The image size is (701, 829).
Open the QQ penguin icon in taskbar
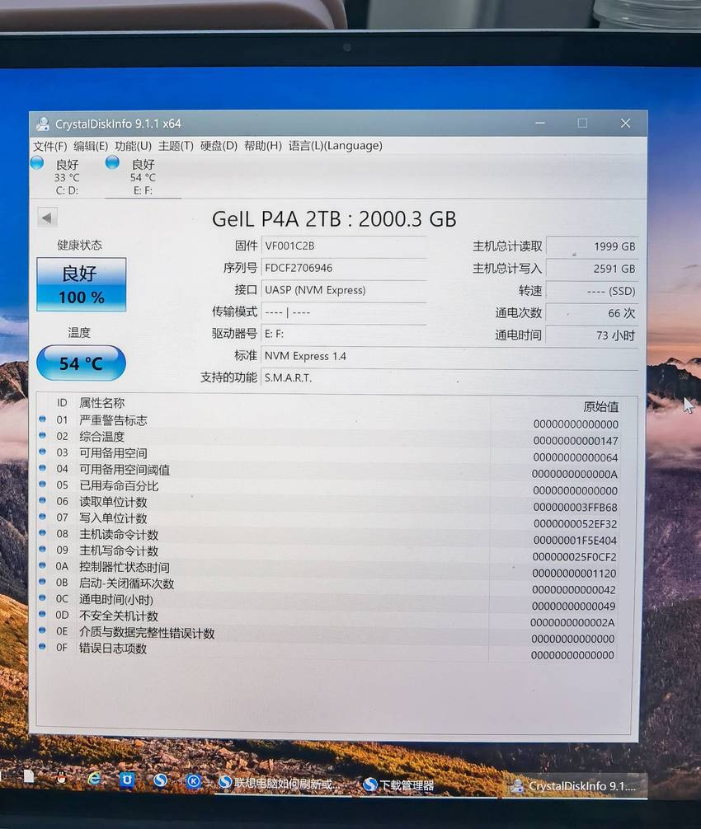point(61,777)
